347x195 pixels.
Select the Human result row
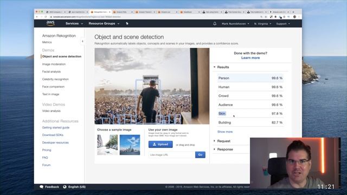pos(250,87)
